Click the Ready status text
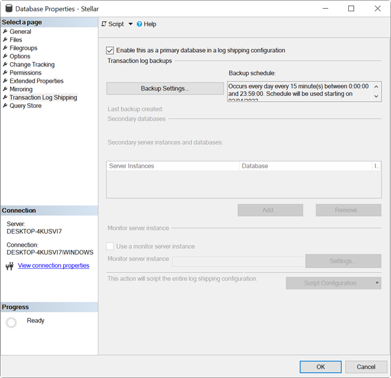The height and width of the screenshot is (378, 391). [x=36, y=321]
